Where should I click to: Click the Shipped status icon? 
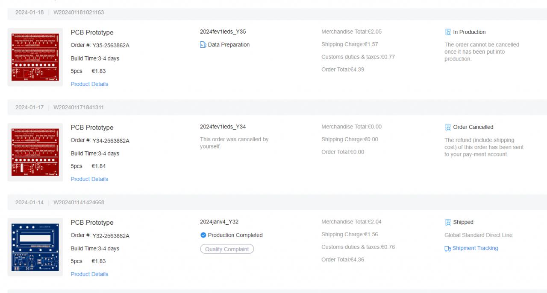pyautogui.click(x=448, y=222)
